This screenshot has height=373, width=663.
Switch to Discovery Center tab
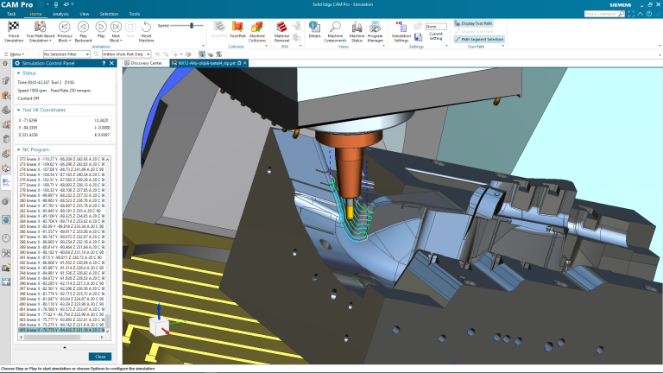click(x=143, y=63)
